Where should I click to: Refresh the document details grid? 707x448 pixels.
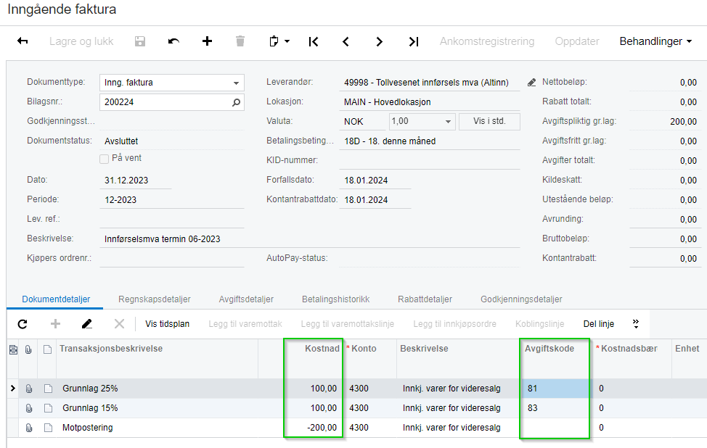pyautogui.click(x=23, y=324)
